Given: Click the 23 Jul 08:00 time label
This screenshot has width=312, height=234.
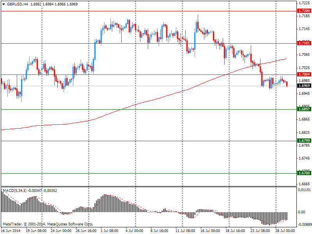Looking at the screenshot, I should [x=260, y=231].
